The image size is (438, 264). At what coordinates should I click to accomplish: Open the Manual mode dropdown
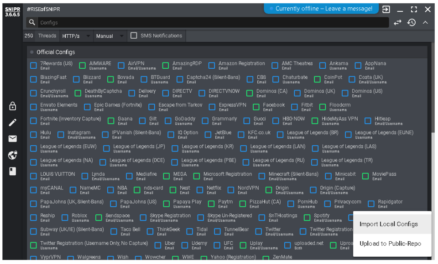110,36
